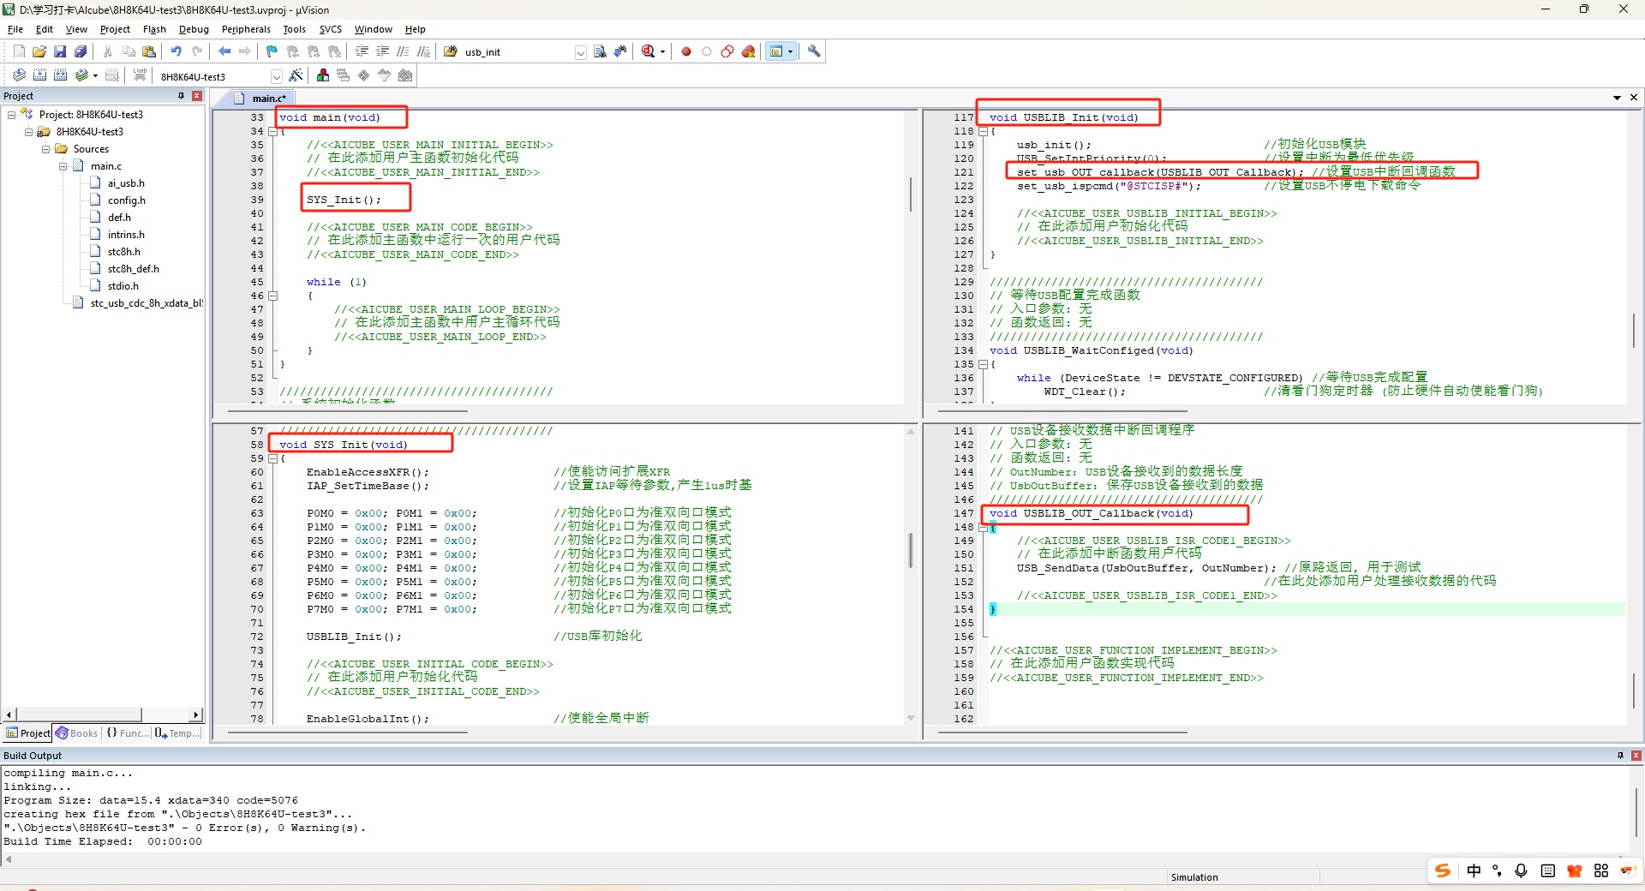Open the Flash menu

pos(154,29)
